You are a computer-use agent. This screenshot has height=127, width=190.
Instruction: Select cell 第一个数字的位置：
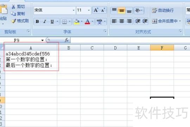coord(31,59)
